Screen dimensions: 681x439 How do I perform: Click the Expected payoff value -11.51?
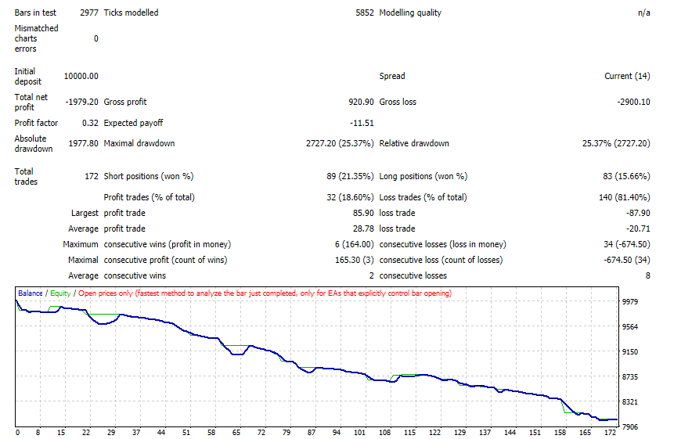pos(362,123)
